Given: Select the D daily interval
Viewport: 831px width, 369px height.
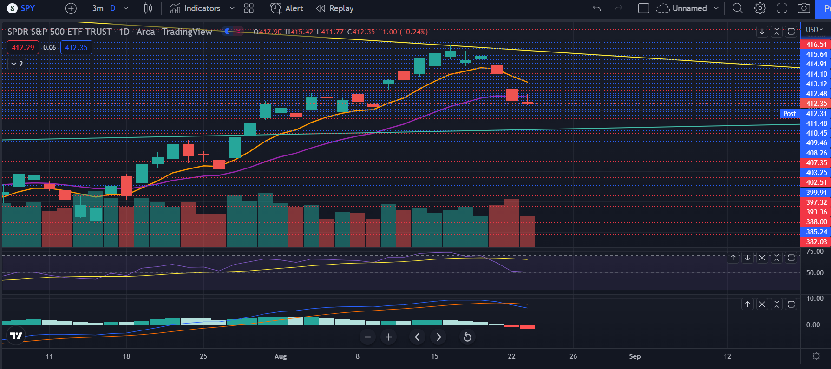Looking at the screenshot, I should (x=113, y=8).
